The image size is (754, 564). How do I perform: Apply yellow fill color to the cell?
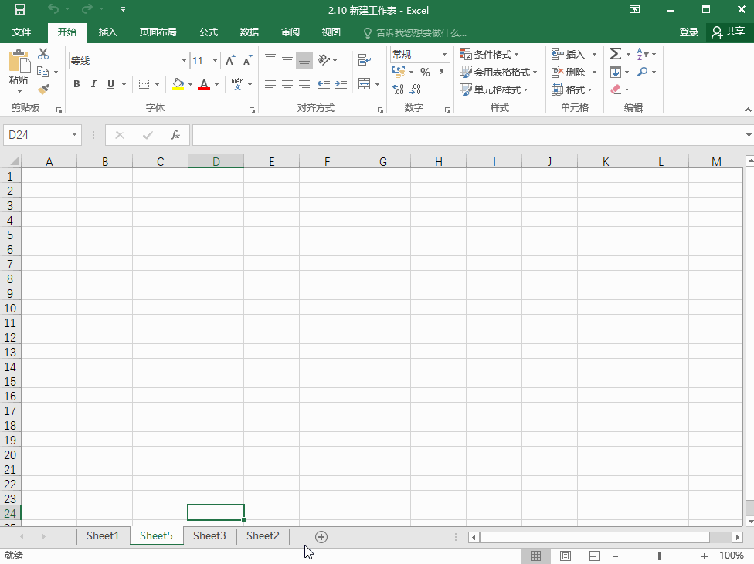click(x=178, y=83)
